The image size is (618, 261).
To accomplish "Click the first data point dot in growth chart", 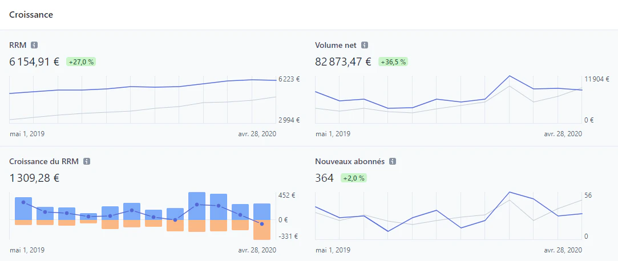I will (x=23, y=202).
